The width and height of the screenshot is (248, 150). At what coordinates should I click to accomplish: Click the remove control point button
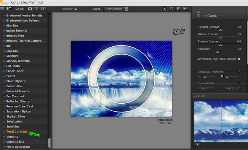206,89
